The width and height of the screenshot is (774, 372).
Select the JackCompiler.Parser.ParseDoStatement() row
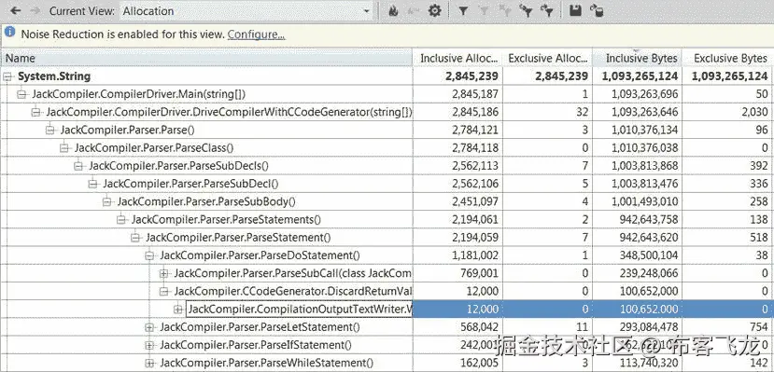(387, 255)
